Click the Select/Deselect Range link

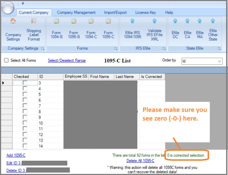66,60
